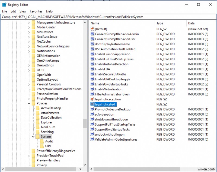Click the REG_DWORD icon beside ConsentPromptBehaviorAdmin
217x172 pixels.
tap(92, 34)
